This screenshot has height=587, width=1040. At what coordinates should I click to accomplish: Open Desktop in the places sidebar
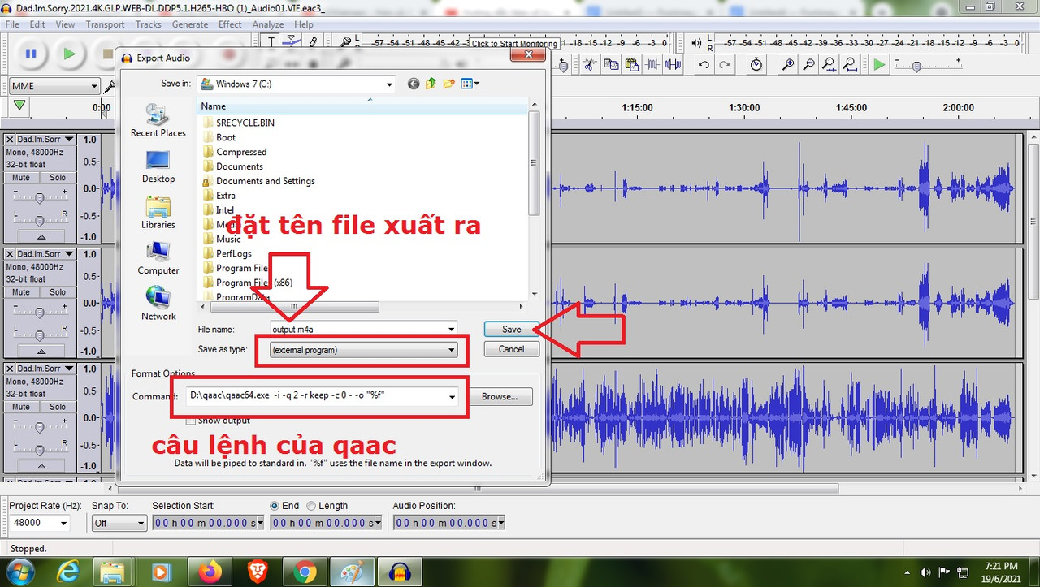click(x=158, y=166)
